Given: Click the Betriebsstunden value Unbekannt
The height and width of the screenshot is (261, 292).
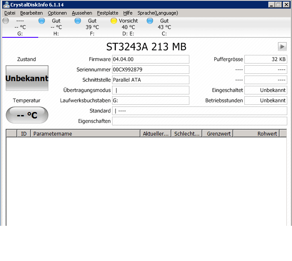Looking at the screenshot, I should [266, 100].
